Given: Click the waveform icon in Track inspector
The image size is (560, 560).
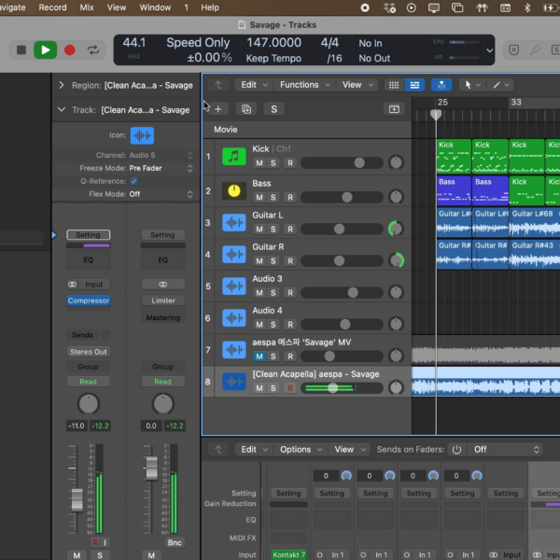Looking at the screenshot, I should [x=142, y=135].
